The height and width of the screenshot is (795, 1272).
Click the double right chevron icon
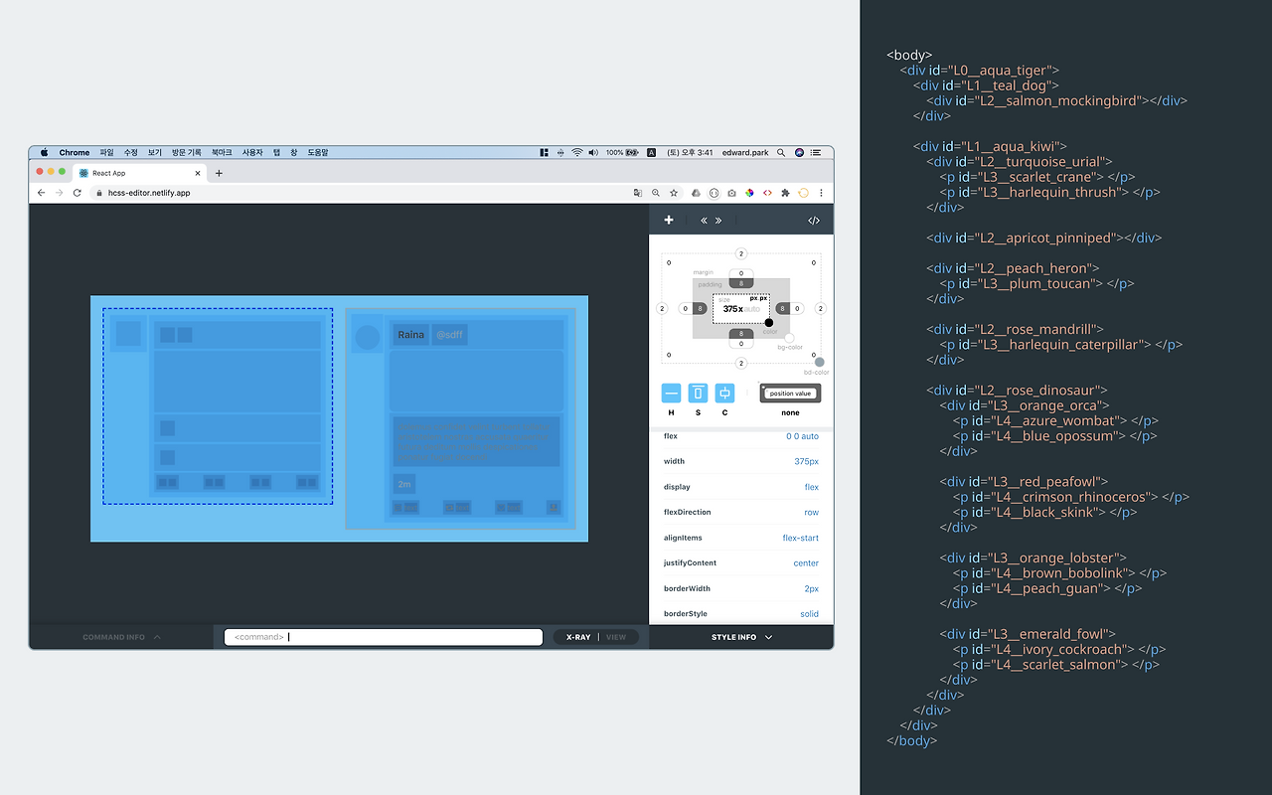pyautogui.click(x=718, y=221)
